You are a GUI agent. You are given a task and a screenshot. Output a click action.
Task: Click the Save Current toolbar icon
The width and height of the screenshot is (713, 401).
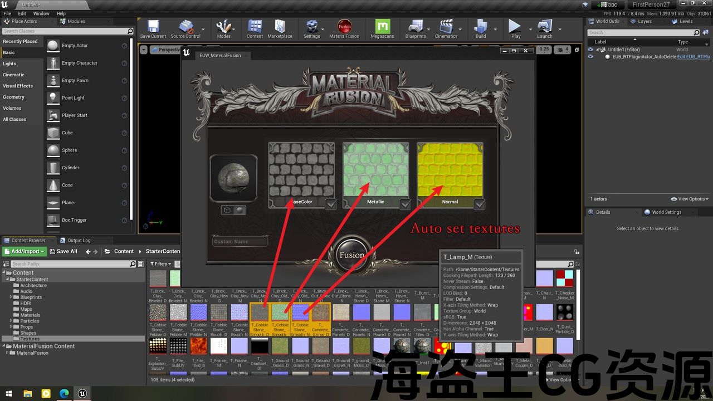153,27
